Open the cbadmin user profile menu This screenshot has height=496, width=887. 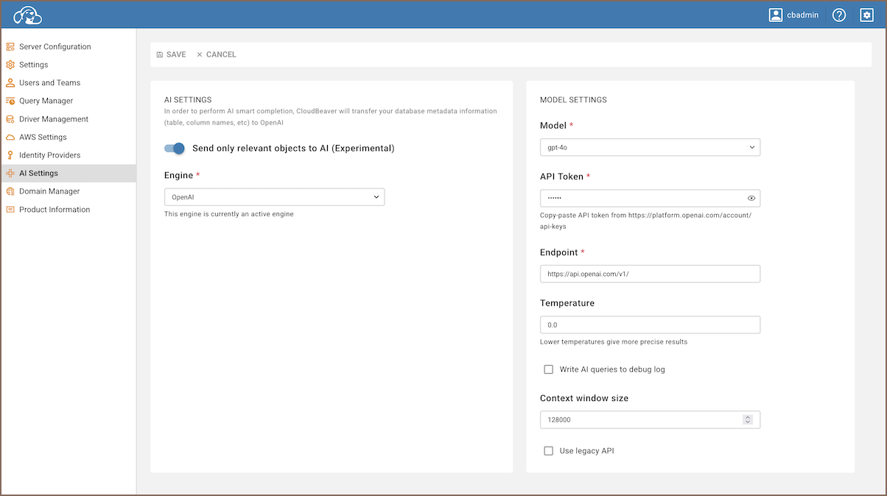pos(793,15)
